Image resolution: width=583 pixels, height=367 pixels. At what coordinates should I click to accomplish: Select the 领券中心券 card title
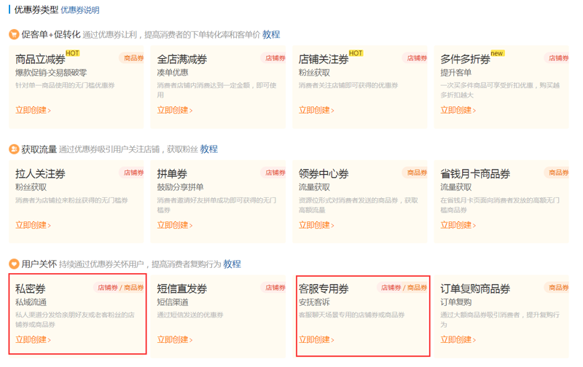tap(324, 174)
